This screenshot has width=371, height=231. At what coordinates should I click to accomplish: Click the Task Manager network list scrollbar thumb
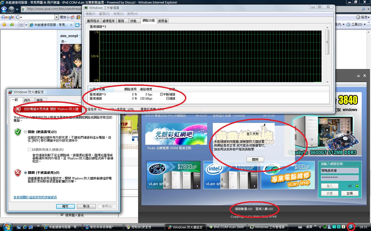tap(327, 42)
